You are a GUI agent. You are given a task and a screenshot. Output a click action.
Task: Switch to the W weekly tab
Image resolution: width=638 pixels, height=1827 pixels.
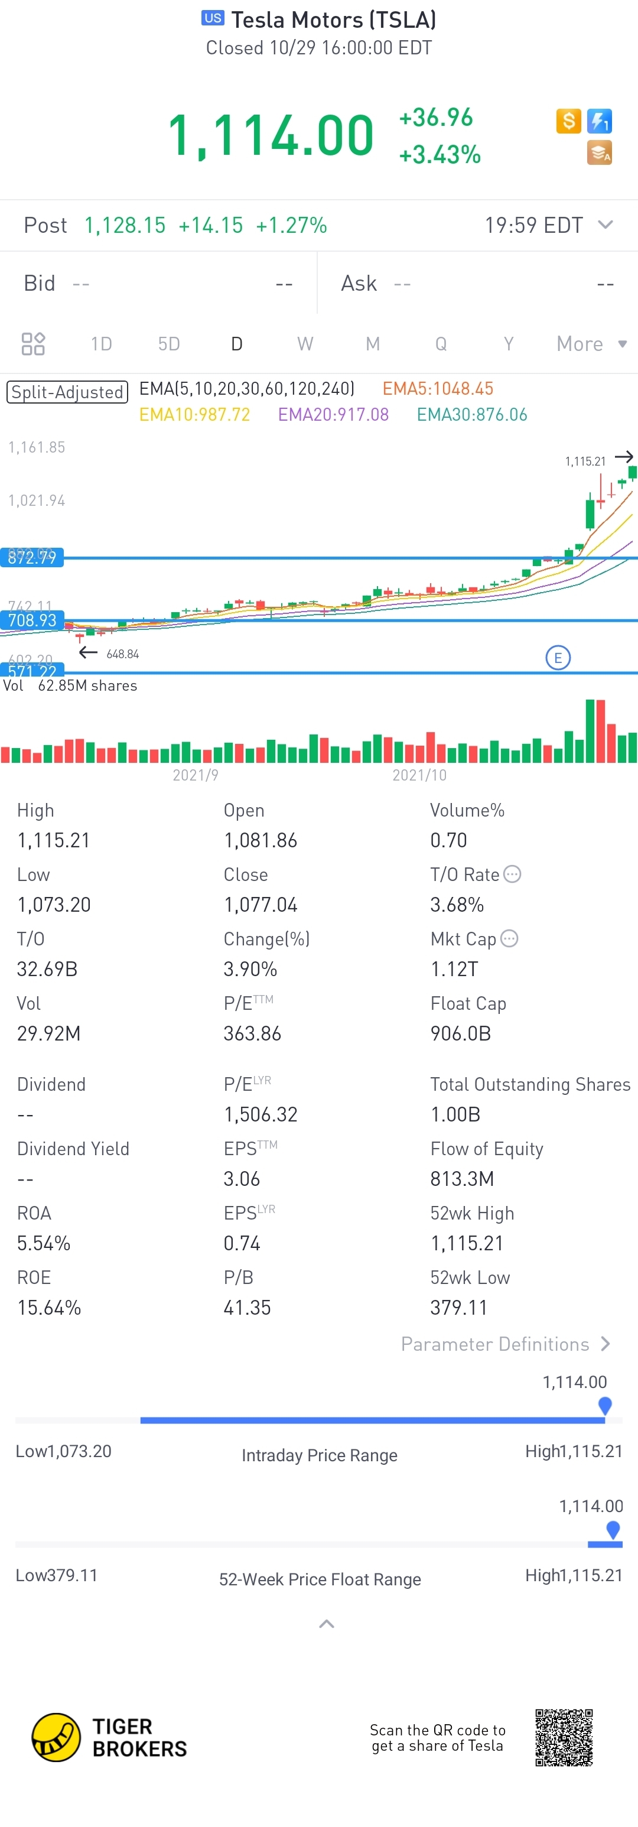pos(305,344)
